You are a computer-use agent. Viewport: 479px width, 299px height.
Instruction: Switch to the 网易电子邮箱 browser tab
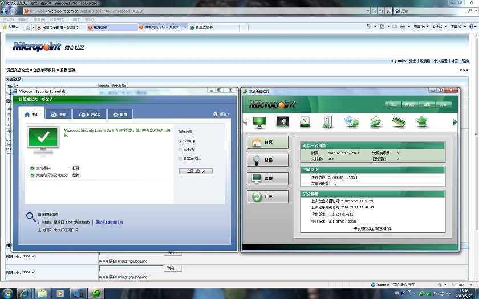tap(60, 27)
